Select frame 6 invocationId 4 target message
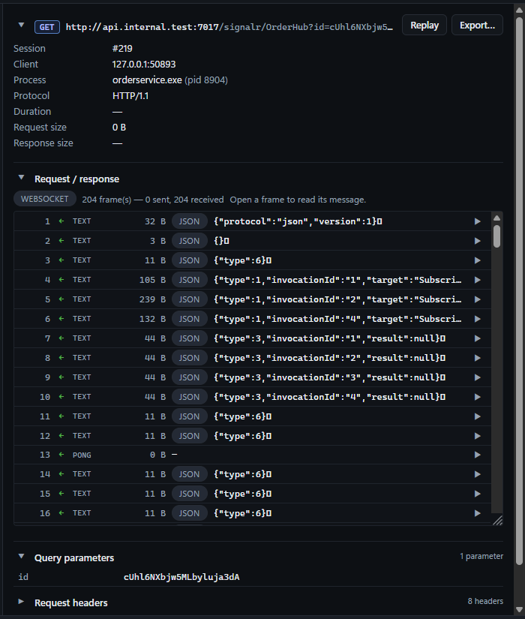 (337, 319)
